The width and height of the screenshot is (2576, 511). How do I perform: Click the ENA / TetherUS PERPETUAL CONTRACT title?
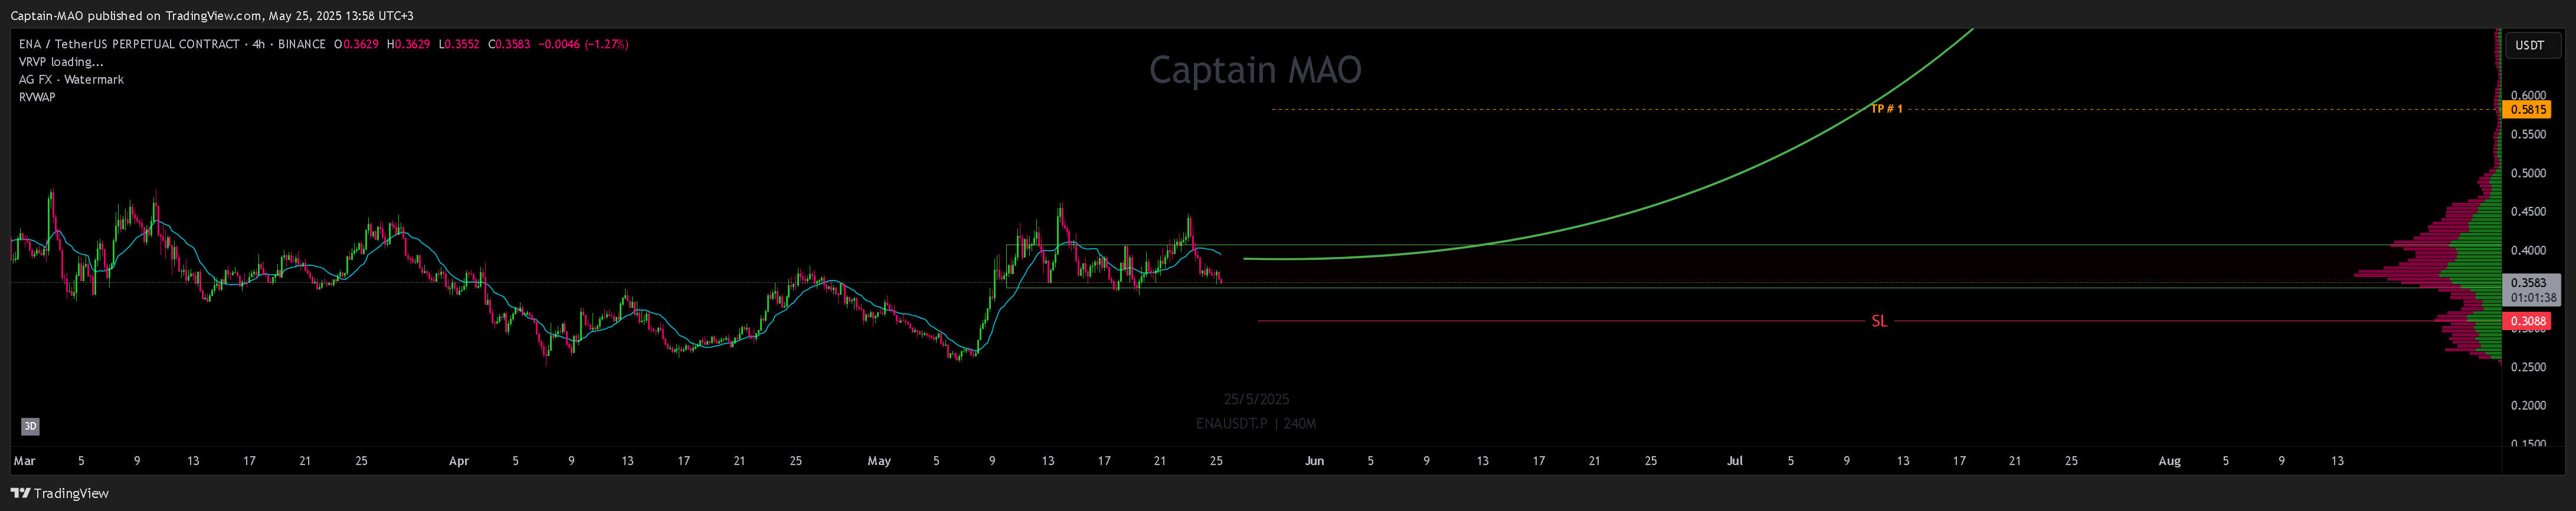129,44
